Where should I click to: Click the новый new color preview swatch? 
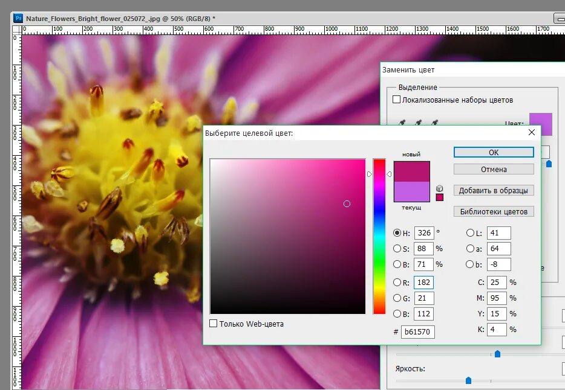[411, 171]
